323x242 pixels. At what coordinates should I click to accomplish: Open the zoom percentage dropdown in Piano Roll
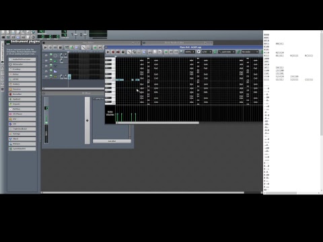tap(190, 52)
